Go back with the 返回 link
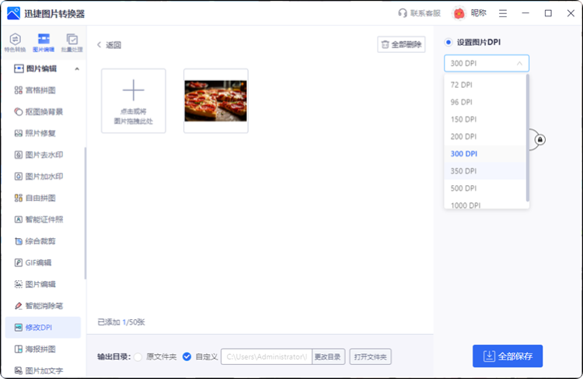Viewport: 583px width, 379px height. (109, 45)
